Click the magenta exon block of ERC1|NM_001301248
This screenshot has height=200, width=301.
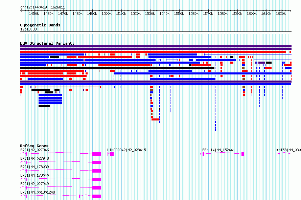[x=97, y=196]
